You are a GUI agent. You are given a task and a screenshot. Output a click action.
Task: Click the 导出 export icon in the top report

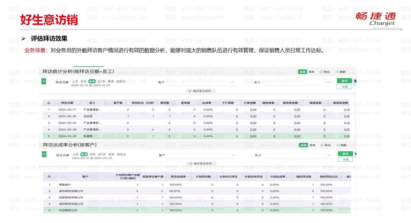click(321, 72)
